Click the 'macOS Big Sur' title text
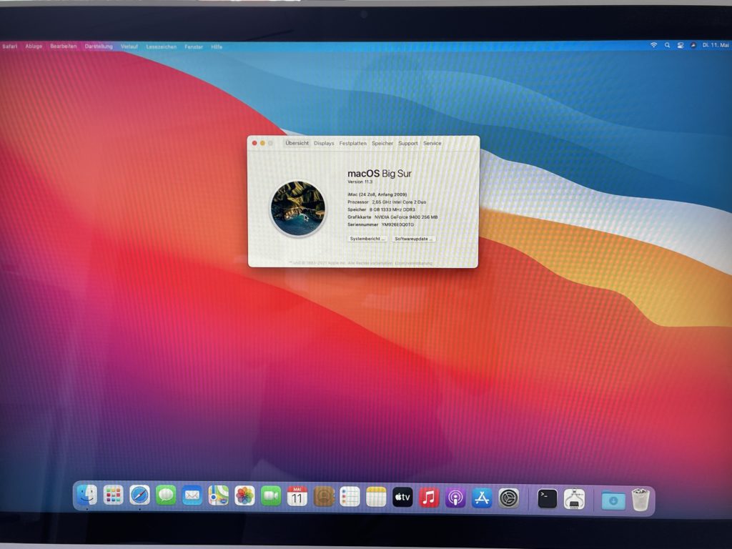The height and width of the screenshot is (549, 732). [380, 173]
